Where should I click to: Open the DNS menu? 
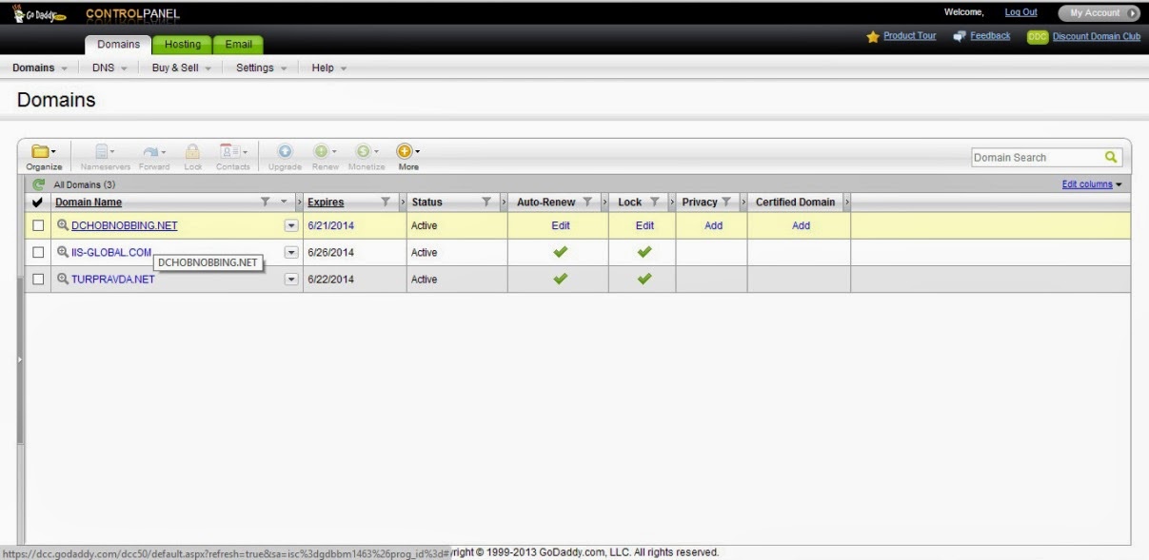(109, 68)
